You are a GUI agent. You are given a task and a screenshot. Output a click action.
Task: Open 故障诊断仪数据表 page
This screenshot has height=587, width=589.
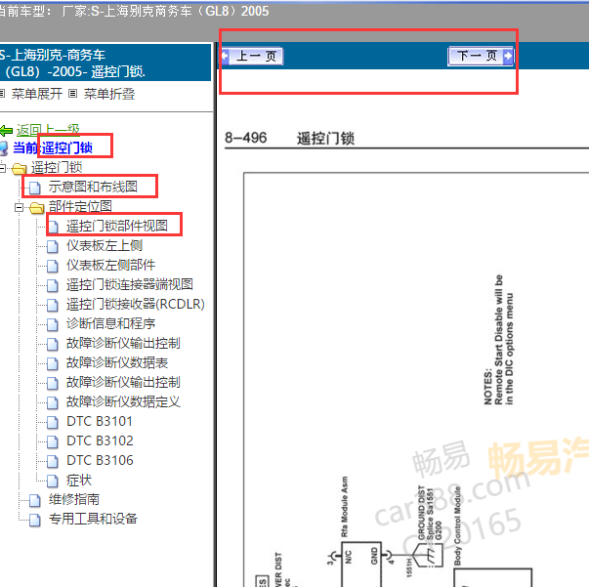117,362
